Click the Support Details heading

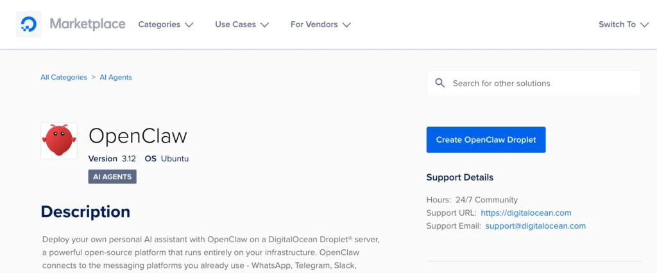click(459, 177)
